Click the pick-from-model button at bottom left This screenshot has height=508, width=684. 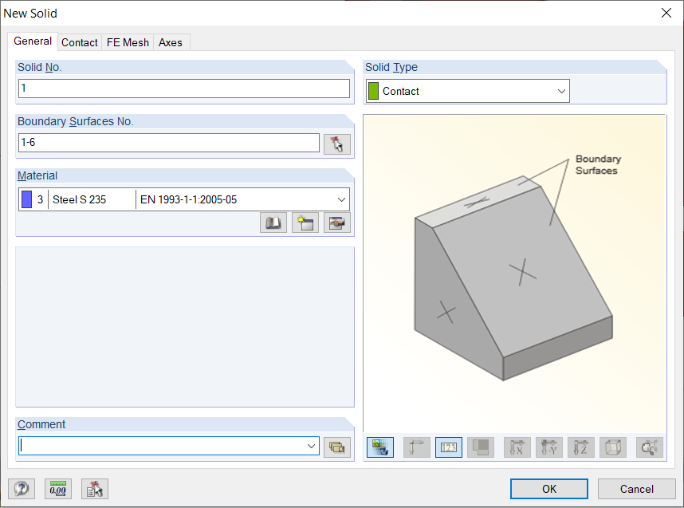[x=95, y=489]
